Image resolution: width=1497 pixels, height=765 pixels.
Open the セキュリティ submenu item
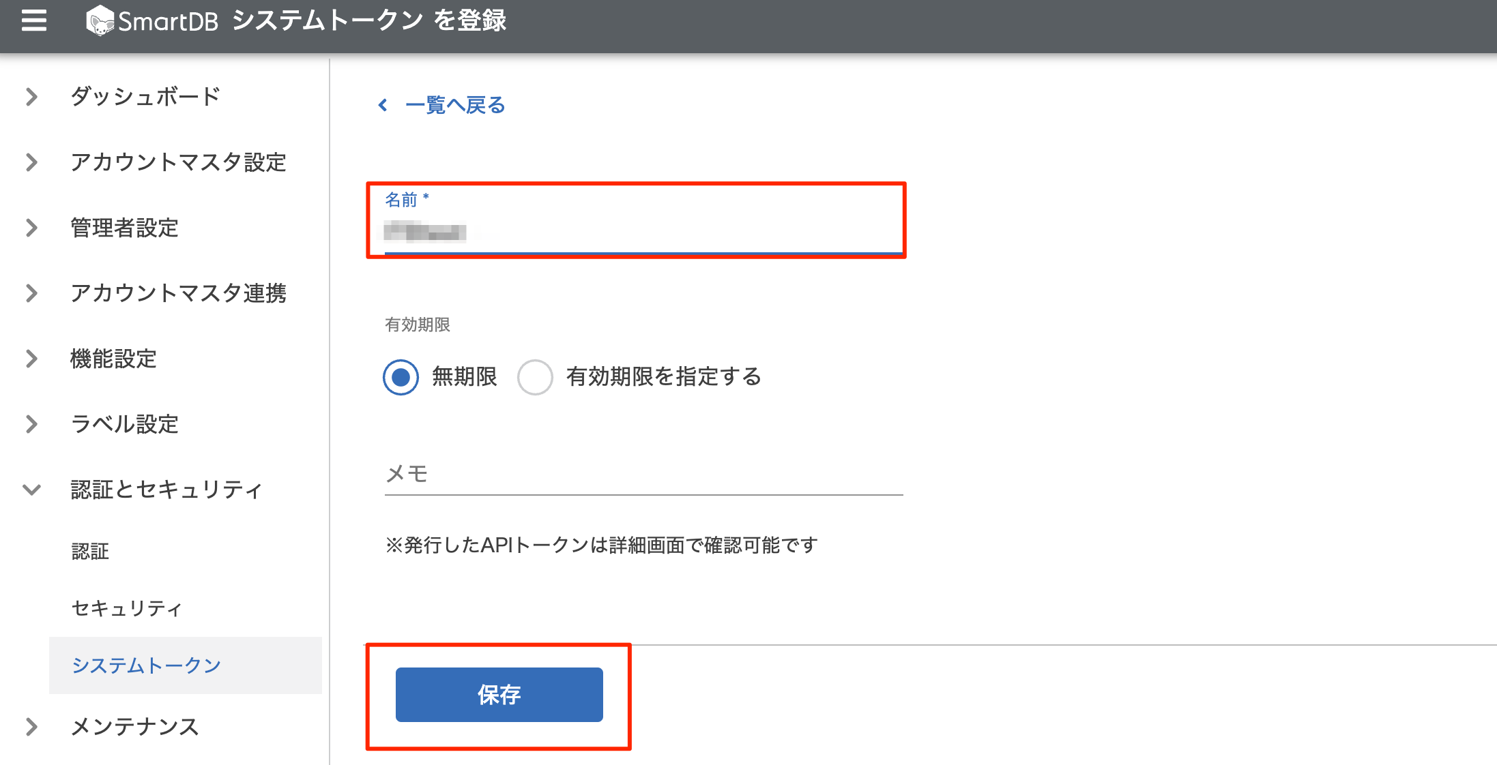tap(127, 608)
